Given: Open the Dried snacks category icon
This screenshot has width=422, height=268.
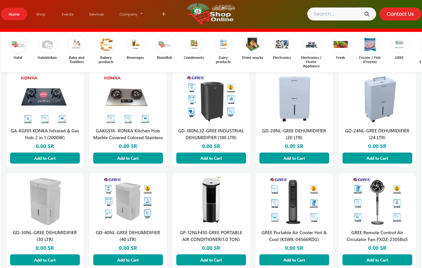Looking at the screenshot, I should [x=253, y=45].
